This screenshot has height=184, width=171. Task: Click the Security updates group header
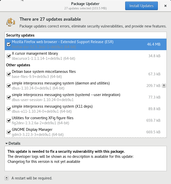(x=20, y=35)
